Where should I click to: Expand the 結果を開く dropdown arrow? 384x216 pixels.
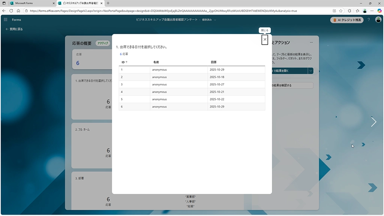[x=310, y=70]
